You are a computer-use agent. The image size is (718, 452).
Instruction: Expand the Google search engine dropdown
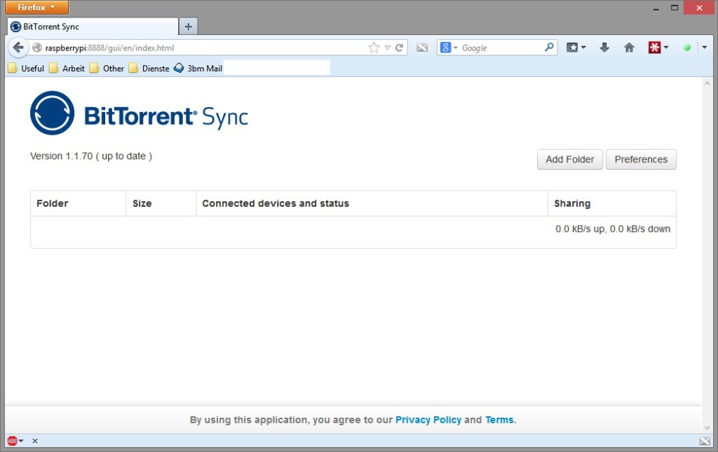coord(449,48)
